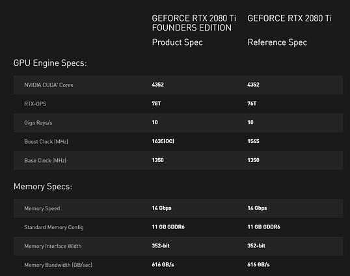
Task: Click the Standard Memory Config label
Action: [54, 227]
